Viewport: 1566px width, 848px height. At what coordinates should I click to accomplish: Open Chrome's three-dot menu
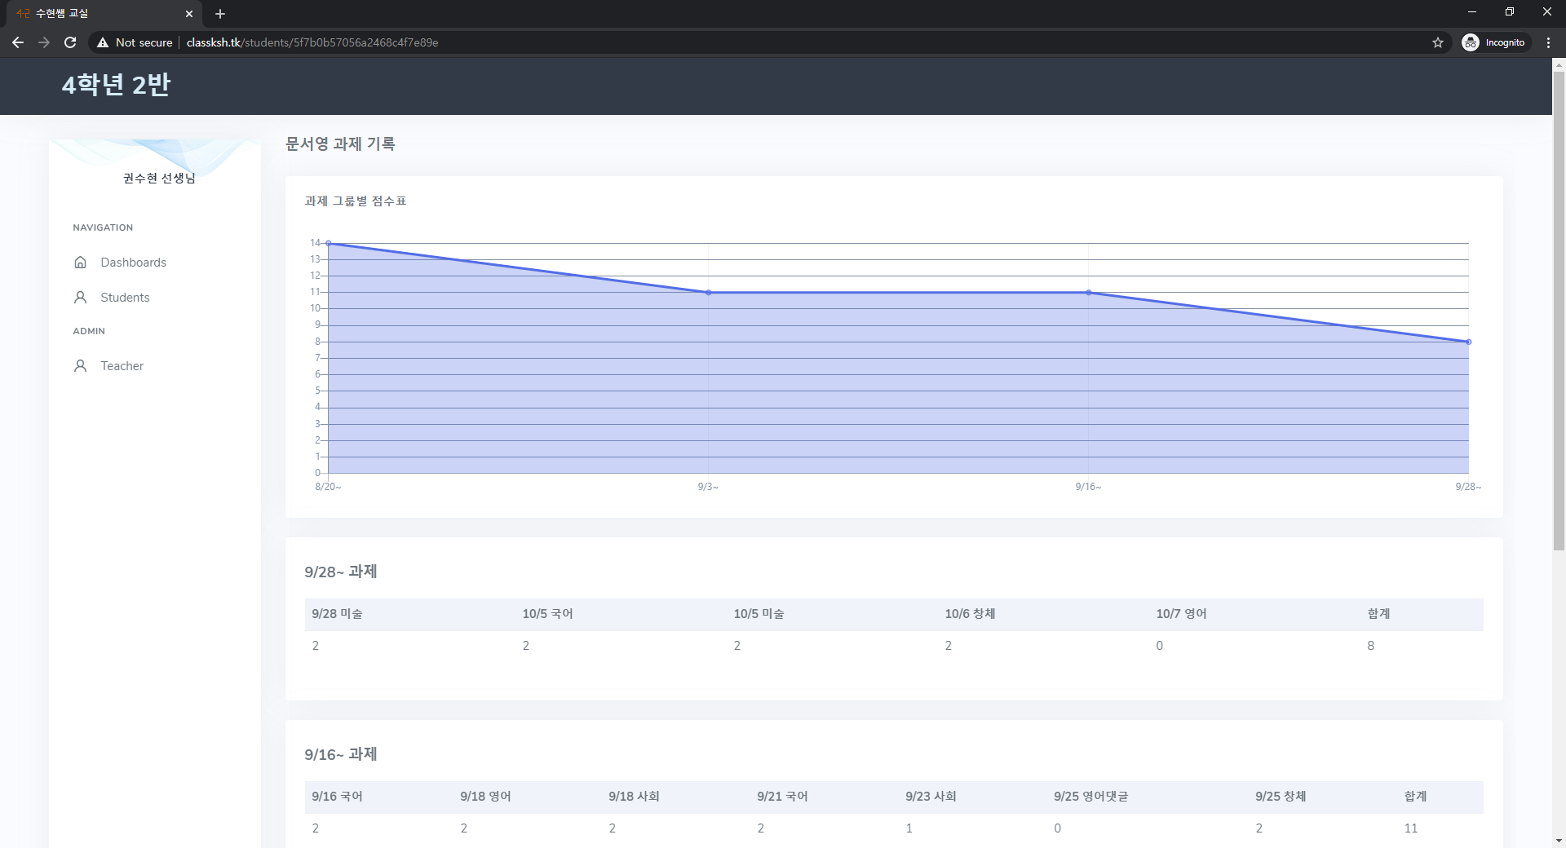click(x=1548, y=42)
